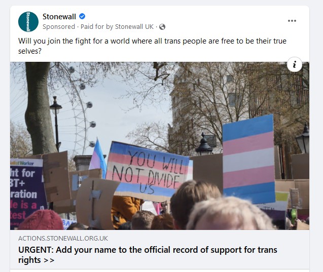Open the 'URGENT: Add your name' headline link

coord(148,255)
